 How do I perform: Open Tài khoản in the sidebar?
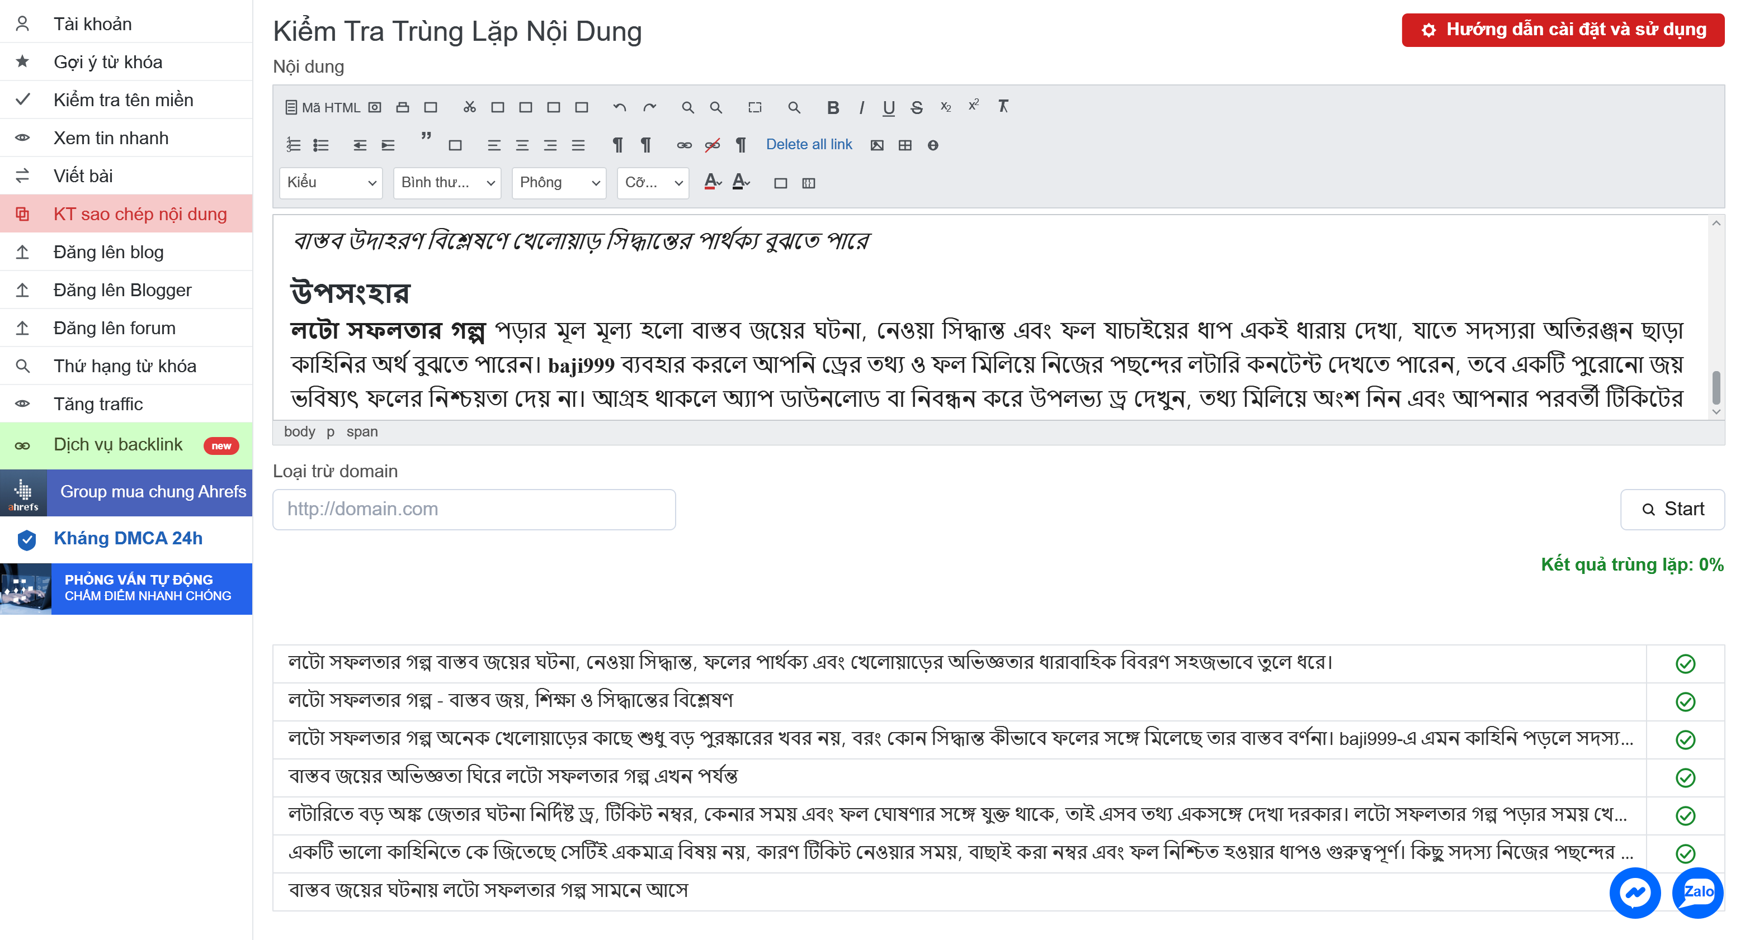point(126,23)
